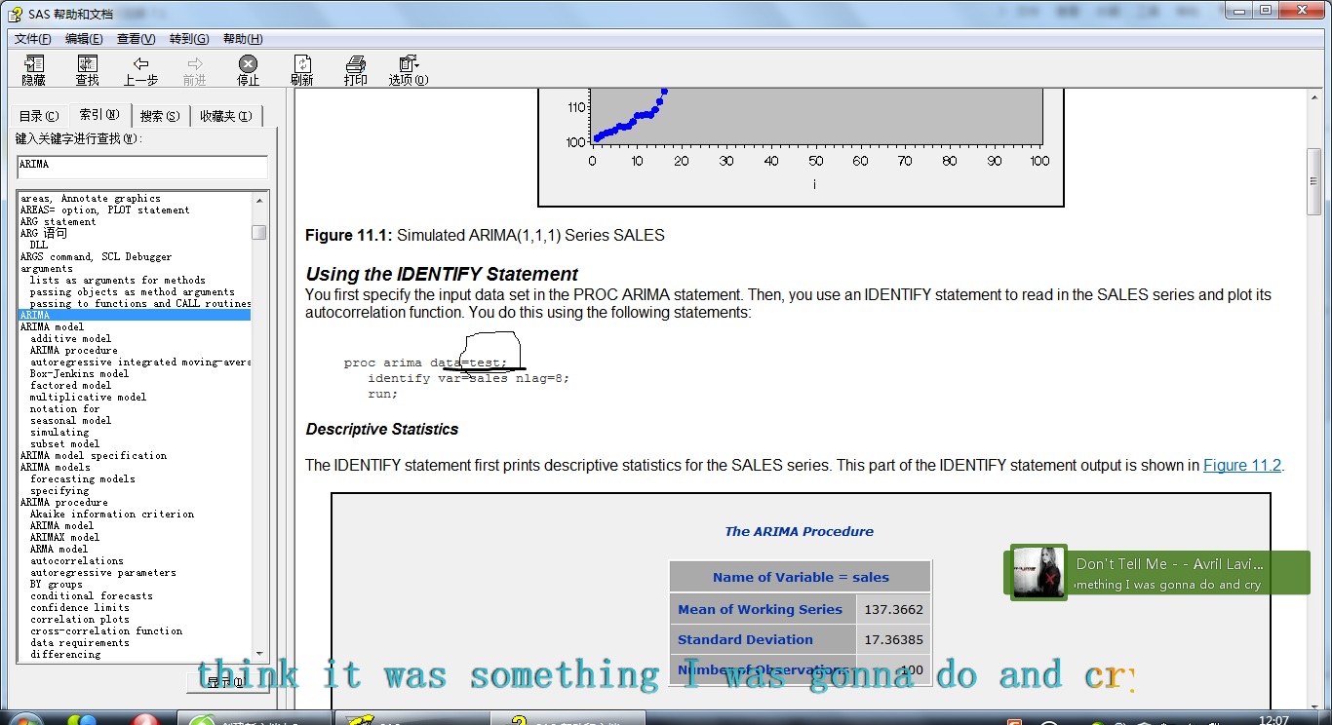The image size is (1332, 725).
Task: Open the 文件(F) menu
Action: coord(33,39)
